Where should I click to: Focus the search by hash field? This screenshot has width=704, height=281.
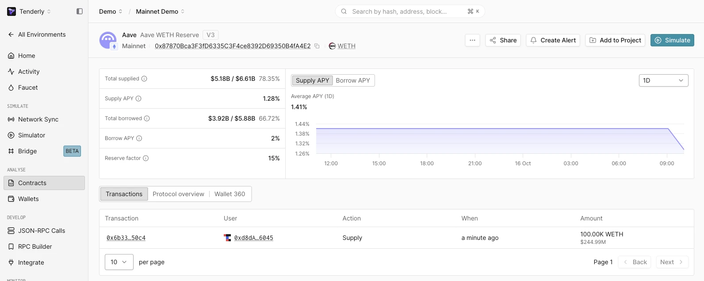pyautogui.click(x=410, y=11)
